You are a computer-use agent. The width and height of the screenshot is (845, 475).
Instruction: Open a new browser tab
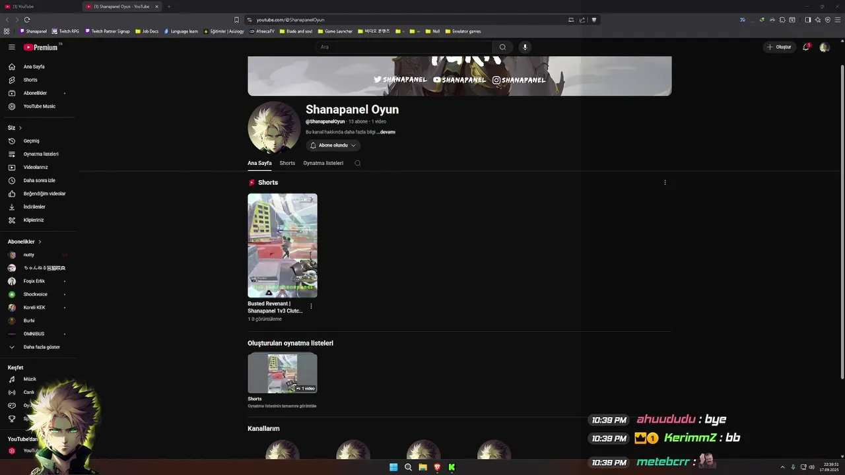(168, 7)
